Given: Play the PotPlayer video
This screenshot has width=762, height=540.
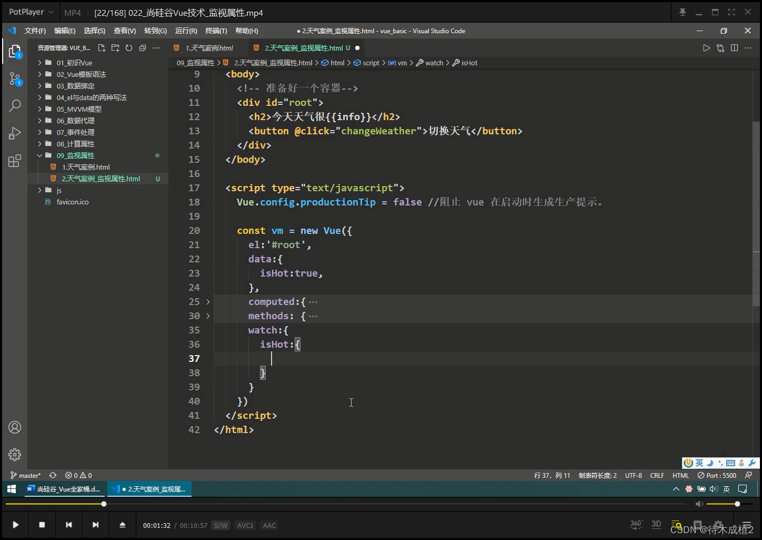Looking at the screenshot, I should [16, 525].
